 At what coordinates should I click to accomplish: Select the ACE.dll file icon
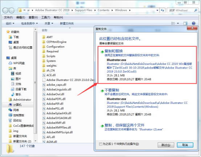click(x=44, y=75)
